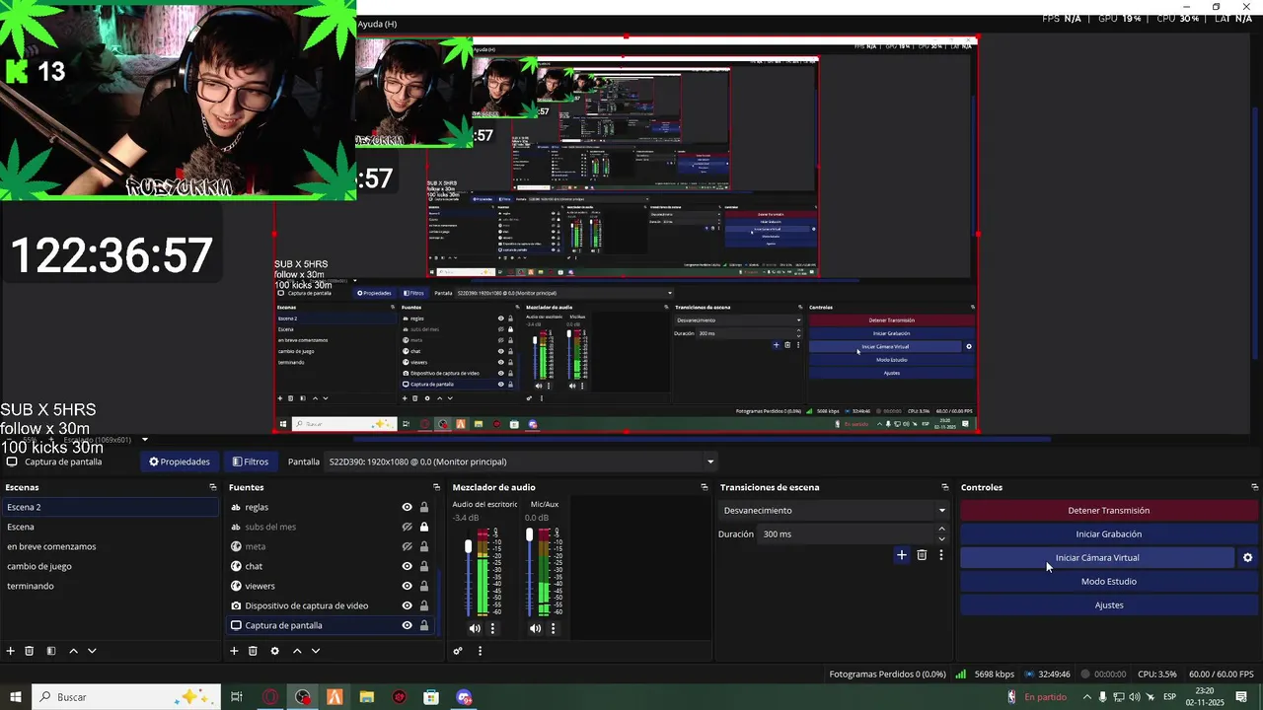This screenshot has width=1263, height=710.
Task: Open source properties gear in Fuentes toolbar
Action: click(x=274, y=651)
